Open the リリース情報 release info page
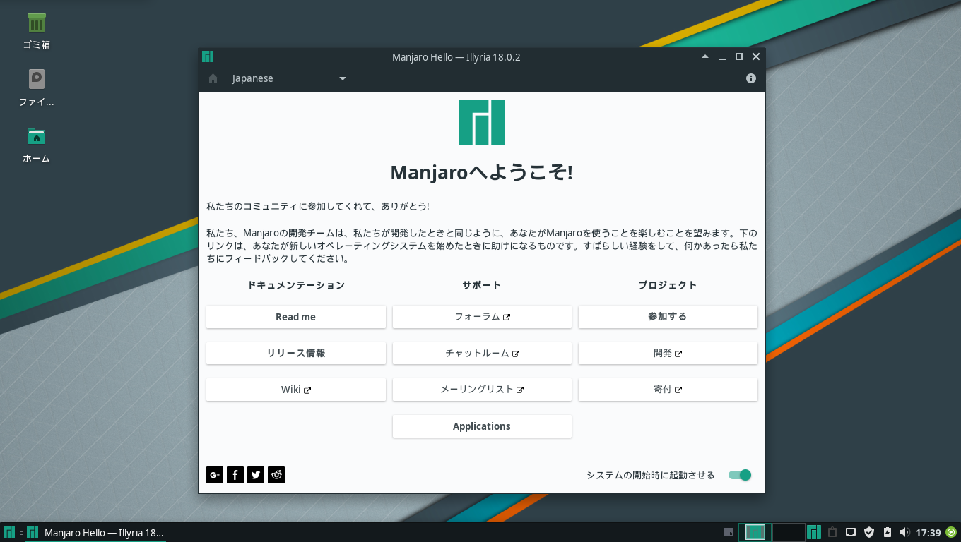Image resolution: width=961 pixels, height=542 pixels. [x=296, y=354]
